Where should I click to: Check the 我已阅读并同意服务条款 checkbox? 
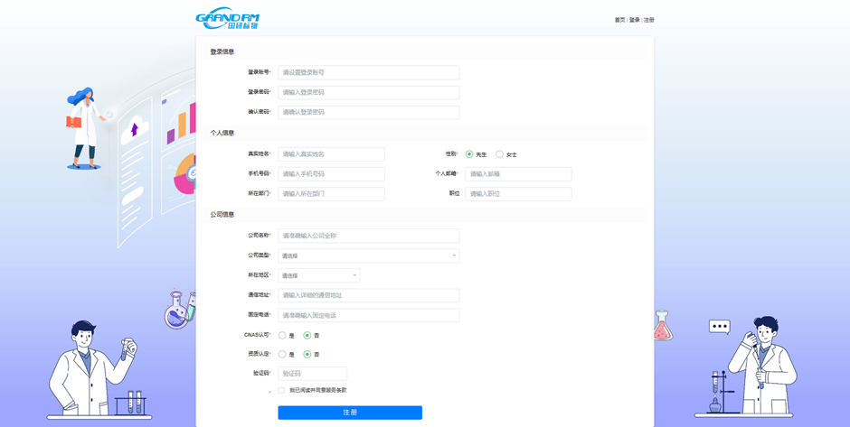tap(281, 391)
